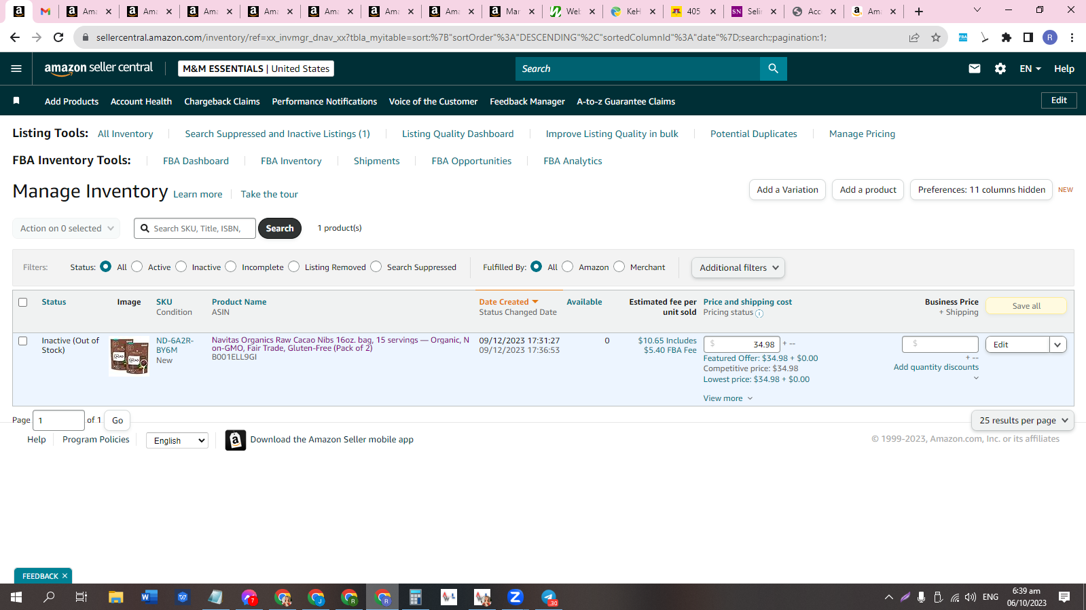
Task: Select the Inactive status filter
Action: pos(181,267)
